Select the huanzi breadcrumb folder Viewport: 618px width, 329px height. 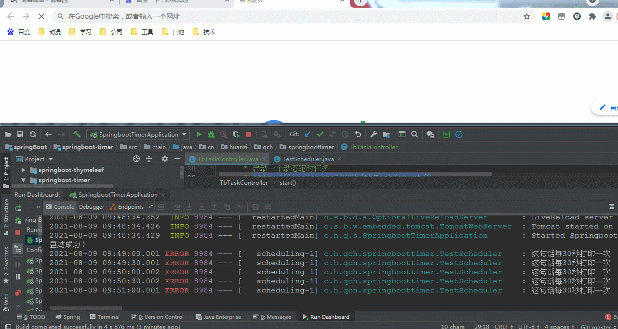[x=234, y=147]
